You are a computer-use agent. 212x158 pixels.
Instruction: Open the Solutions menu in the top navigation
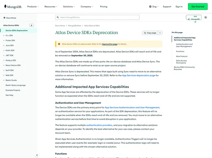tap(69, 6)
